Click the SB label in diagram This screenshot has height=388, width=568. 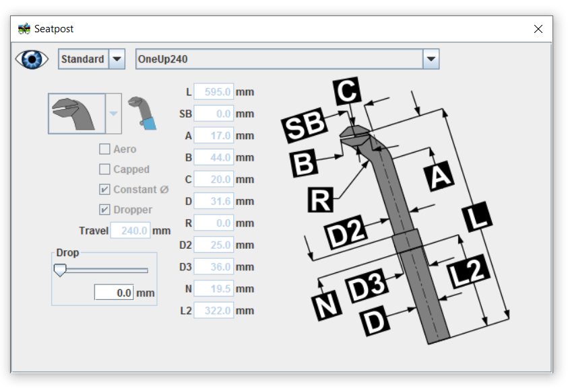click(304, 126)
